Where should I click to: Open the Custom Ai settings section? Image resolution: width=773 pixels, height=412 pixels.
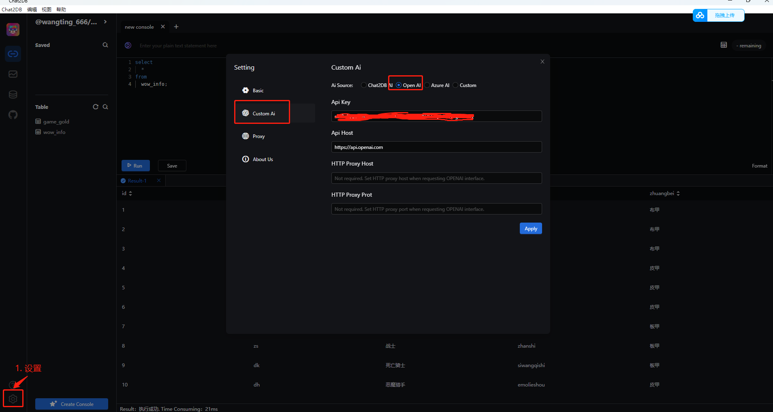coord(275,113)
